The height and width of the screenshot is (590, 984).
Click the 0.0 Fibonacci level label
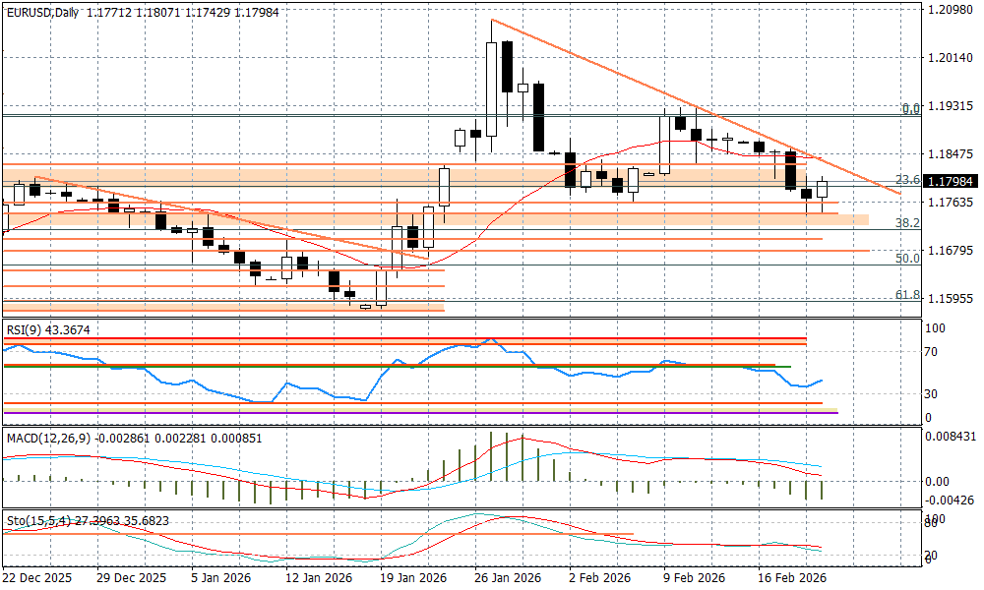click(910, 108)
